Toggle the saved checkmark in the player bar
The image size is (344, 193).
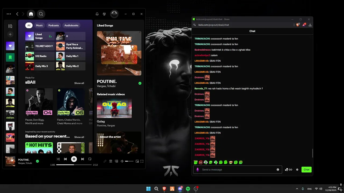tap(37, 161)
